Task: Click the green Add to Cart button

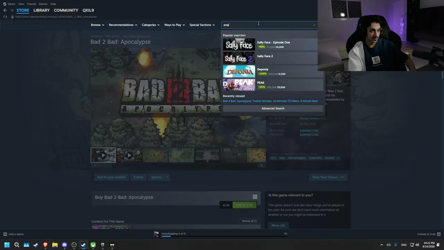Action: point(245,205)
